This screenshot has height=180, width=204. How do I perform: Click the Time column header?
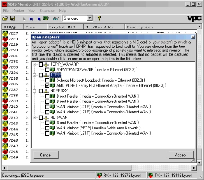pyautogui.click(x=35, y=27)
